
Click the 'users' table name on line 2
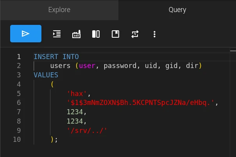60,66
